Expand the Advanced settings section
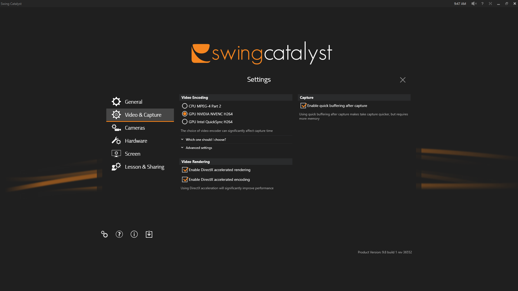This screenshot has width=518, height=291. click(x=199, y=148)
